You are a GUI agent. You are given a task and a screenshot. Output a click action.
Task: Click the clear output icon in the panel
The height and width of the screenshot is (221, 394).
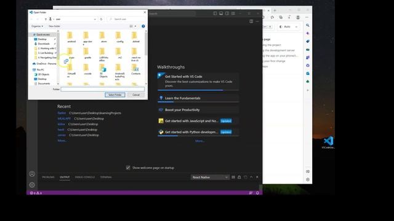(x=233, y=177)
